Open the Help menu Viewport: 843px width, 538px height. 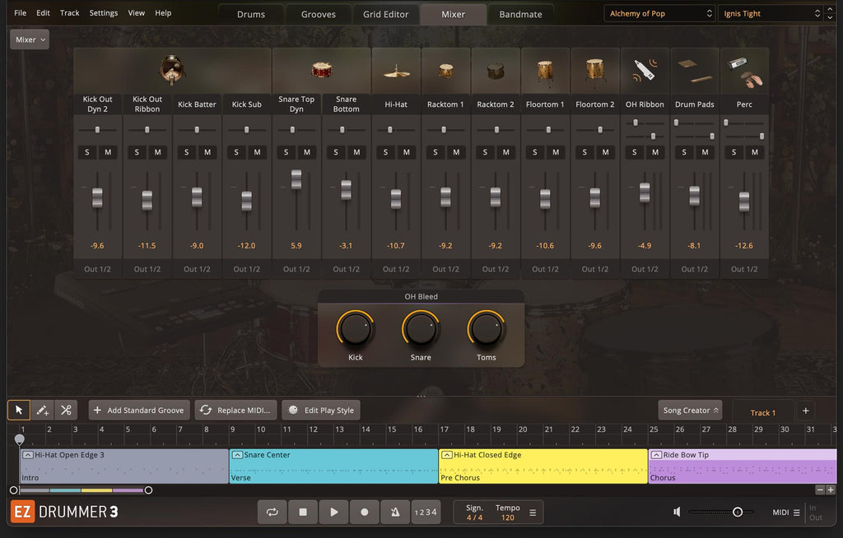(x=163, y=13)
